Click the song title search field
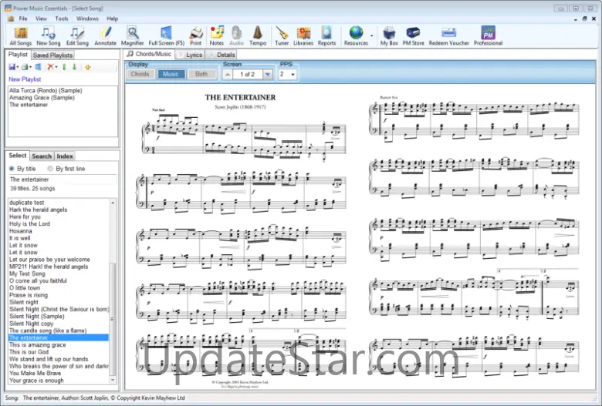The image size is (602, 406). coord(63,180)
